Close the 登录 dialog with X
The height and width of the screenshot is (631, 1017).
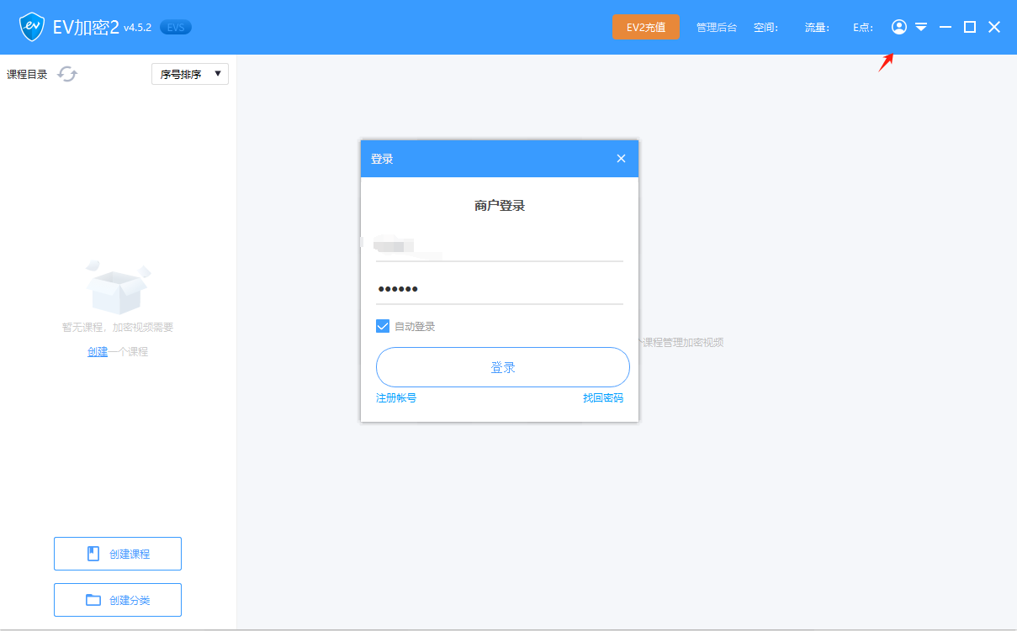(621, 159)
